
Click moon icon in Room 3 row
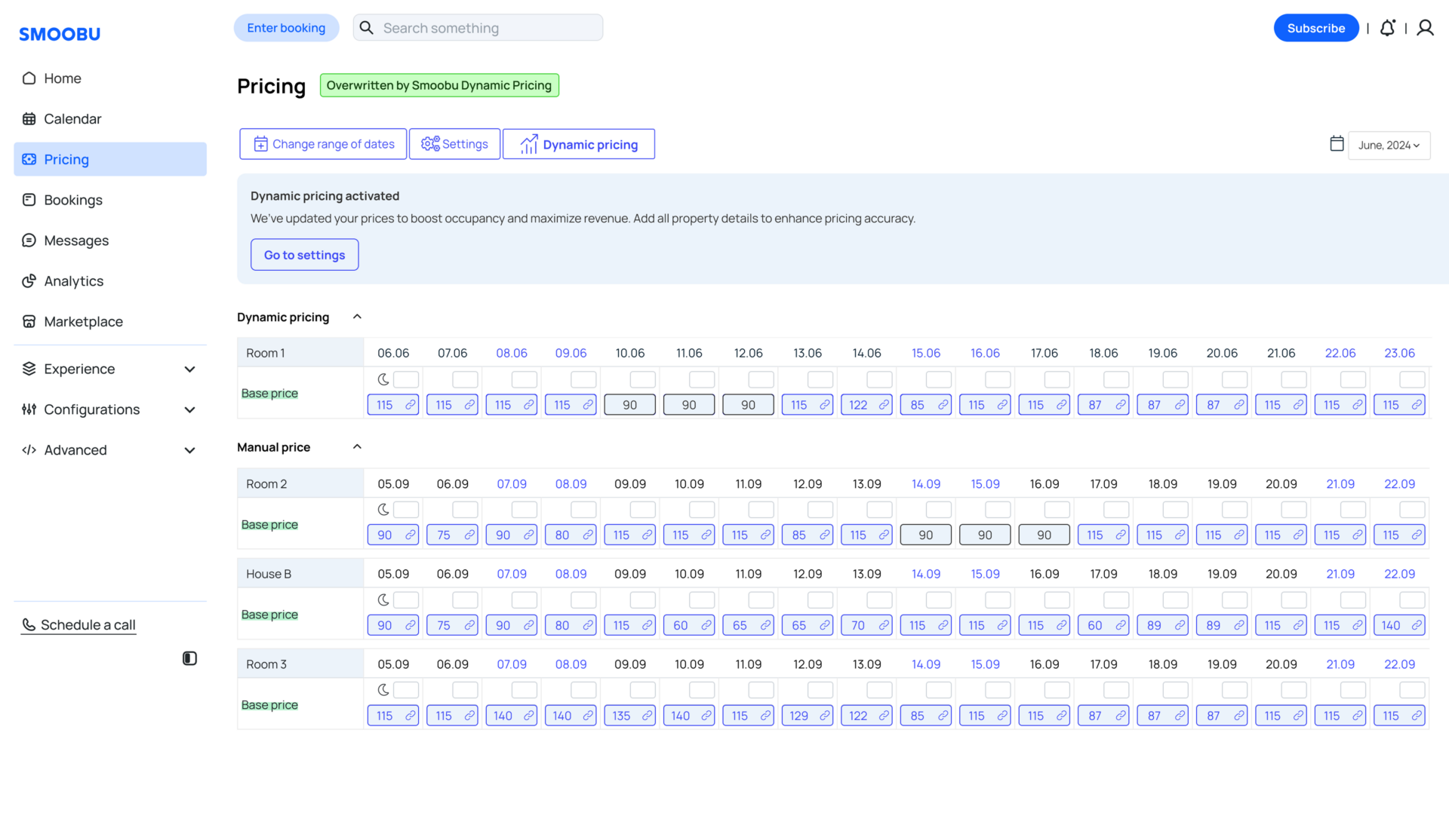click(x=383, y=690)
